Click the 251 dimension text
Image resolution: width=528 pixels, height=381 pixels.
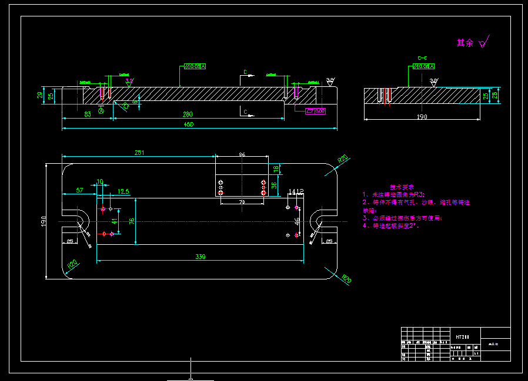(139, 153)
